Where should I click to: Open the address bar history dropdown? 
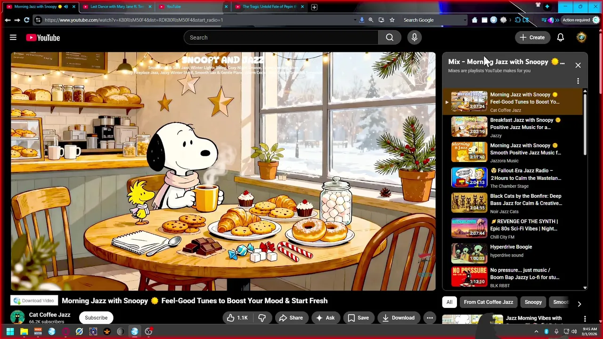[x=355, y=20]
